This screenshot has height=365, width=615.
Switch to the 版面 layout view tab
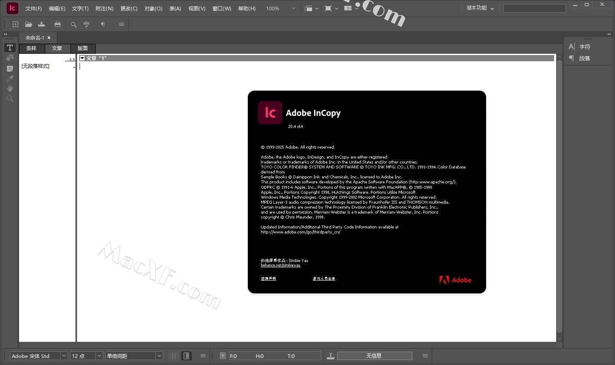[83, 48]
